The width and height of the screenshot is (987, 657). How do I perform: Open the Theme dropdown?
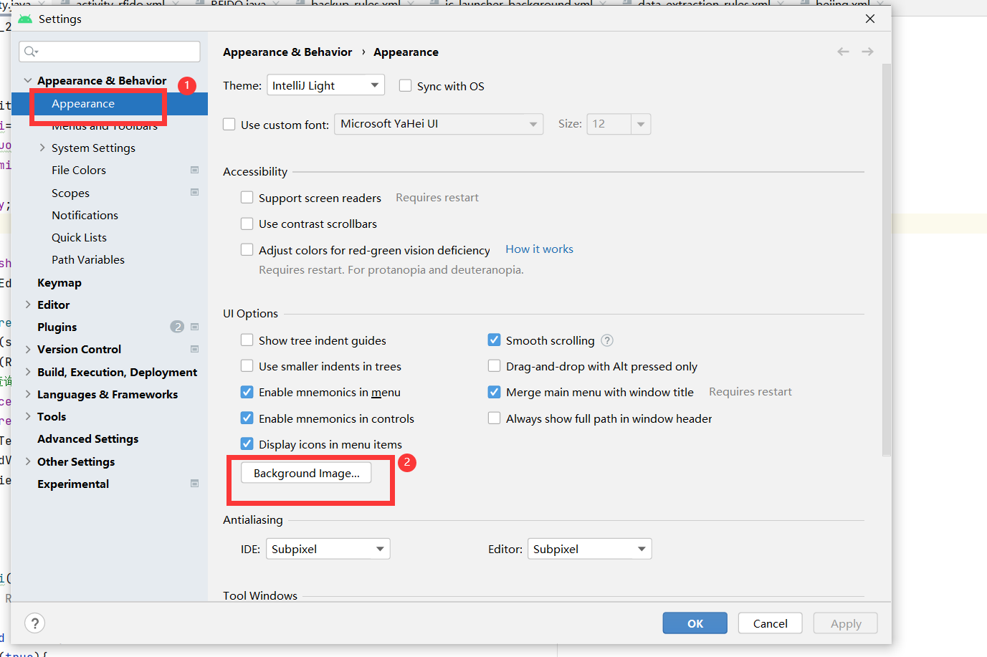325,85
